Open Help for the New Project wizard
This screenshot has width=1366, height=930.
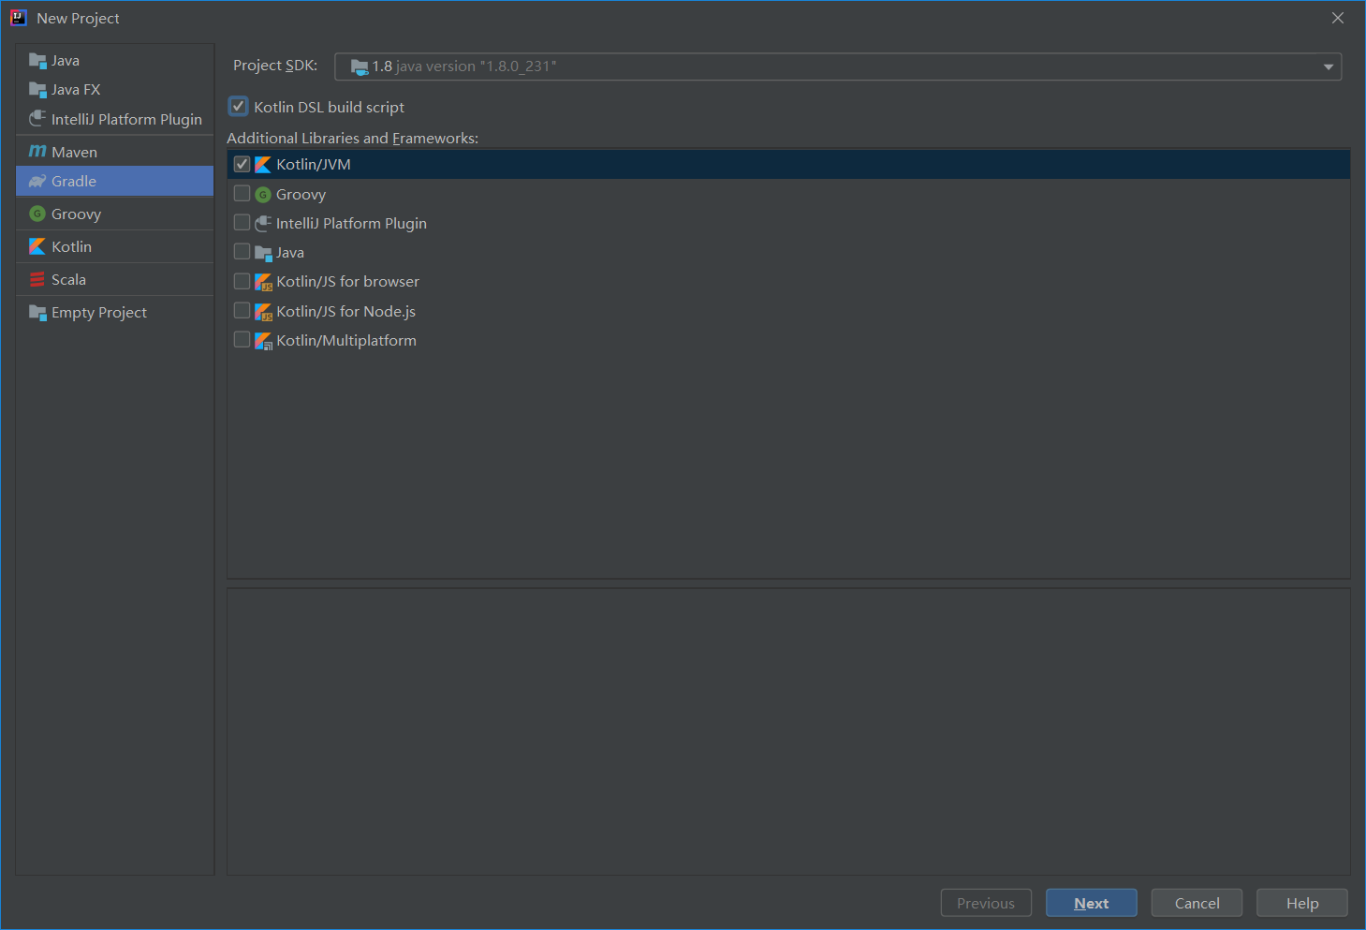[1302, 903]
